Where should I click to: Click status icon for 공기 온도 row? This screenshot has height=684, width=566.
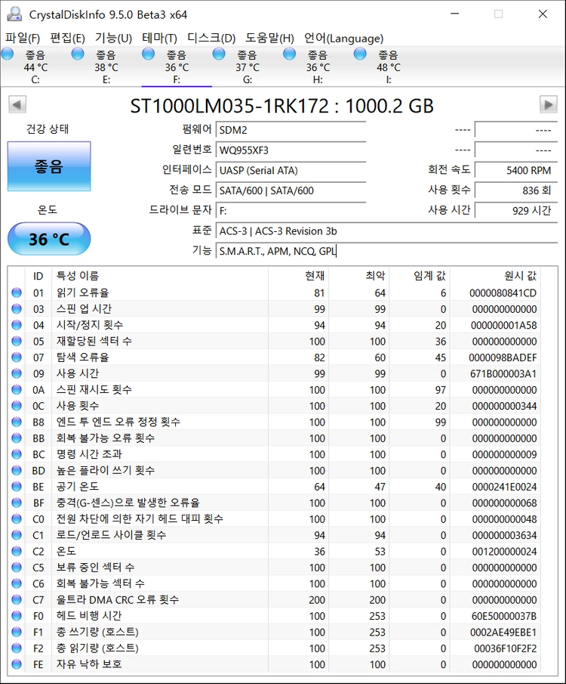coord(17,487)
